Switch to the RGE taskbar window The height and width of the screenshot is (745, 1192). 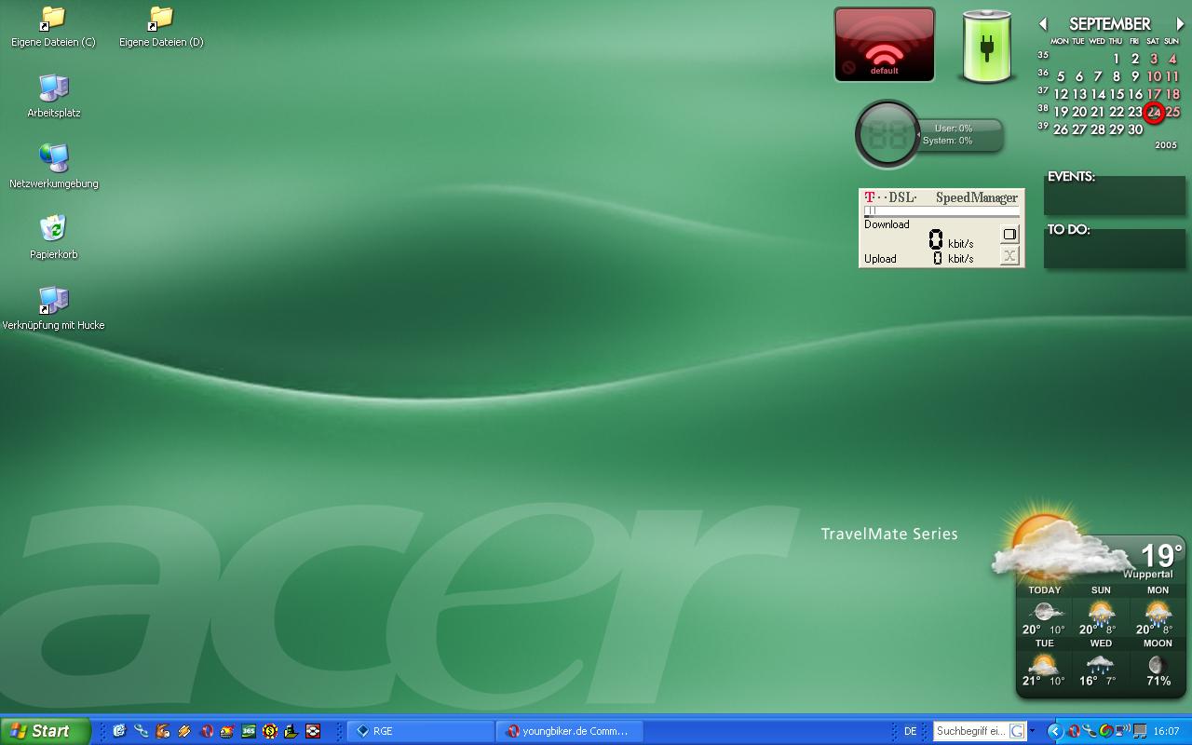coord(421,731)
